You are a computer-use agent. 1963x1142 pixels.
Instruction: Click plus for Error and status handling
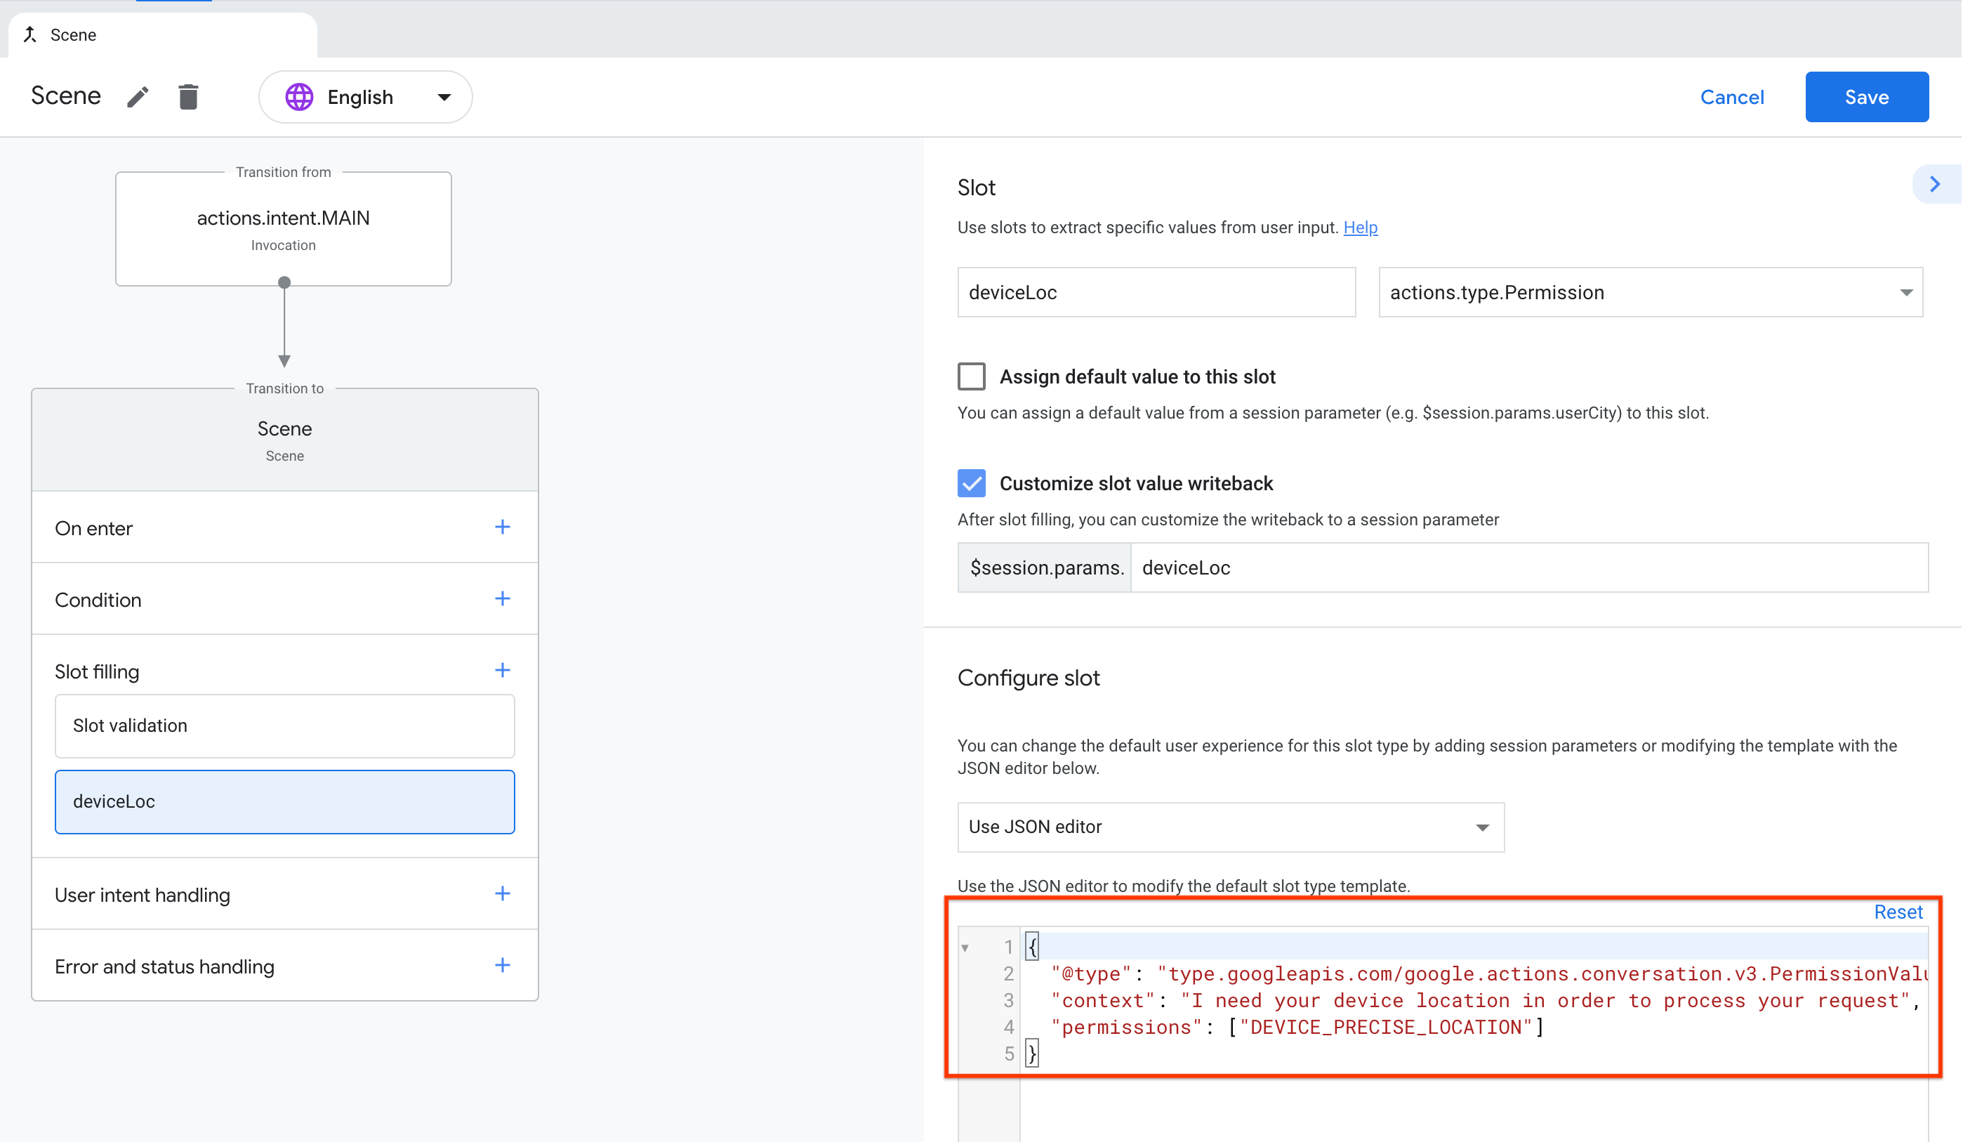coord(503,965)
